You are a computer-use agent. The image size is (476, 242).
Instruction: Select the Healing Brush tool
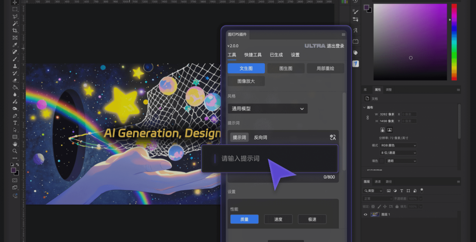point(15,52)
